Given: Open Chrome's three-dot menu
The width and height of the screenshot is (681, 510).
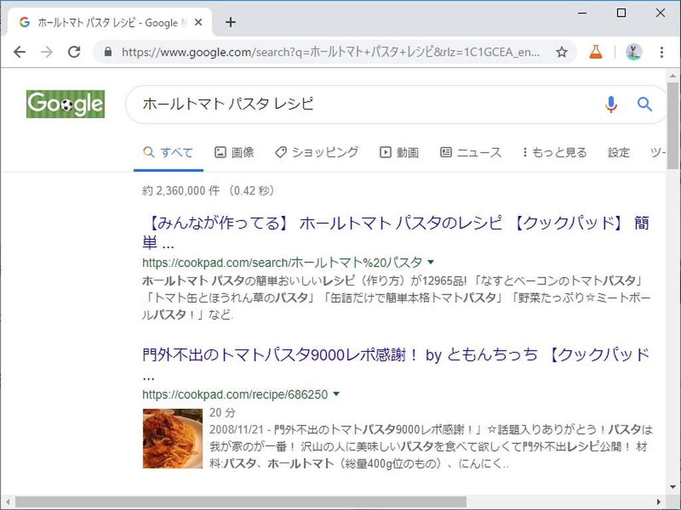Looking at the screenshot, I should pos(662,52).
